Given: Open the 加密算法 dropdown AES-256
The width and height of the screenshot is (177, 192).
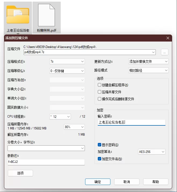Looking at the screenshot, I should 152,152.
